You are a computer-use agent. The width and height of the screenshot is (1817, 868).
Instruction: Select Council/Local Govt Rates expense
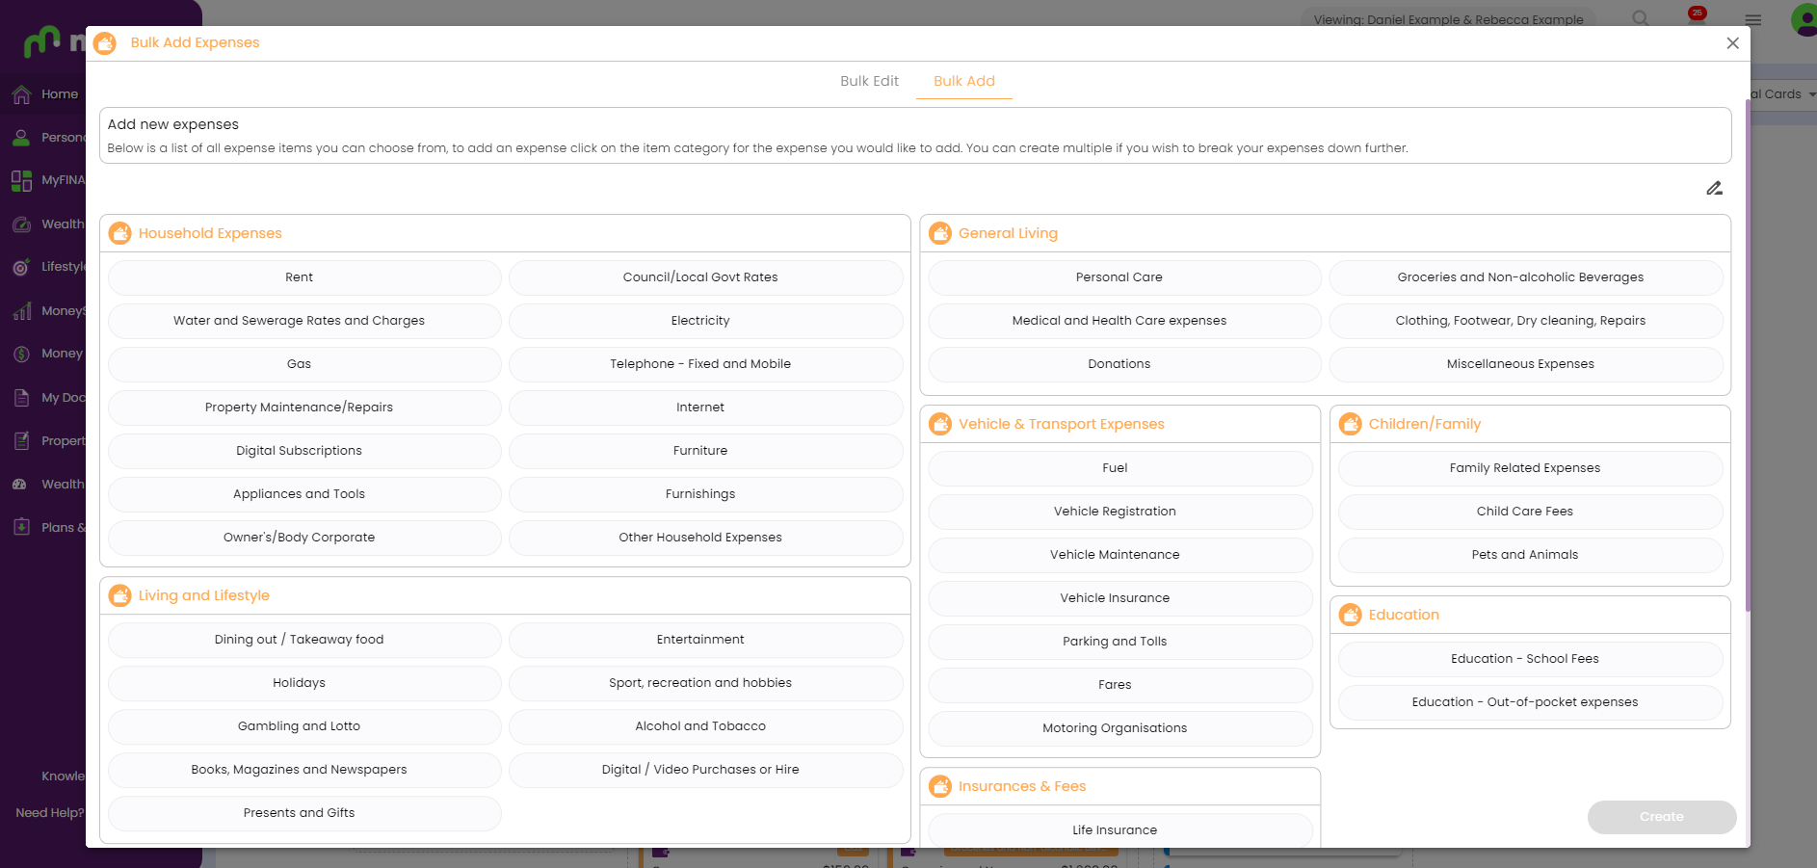pyautogui.click(x=706, y=277)
